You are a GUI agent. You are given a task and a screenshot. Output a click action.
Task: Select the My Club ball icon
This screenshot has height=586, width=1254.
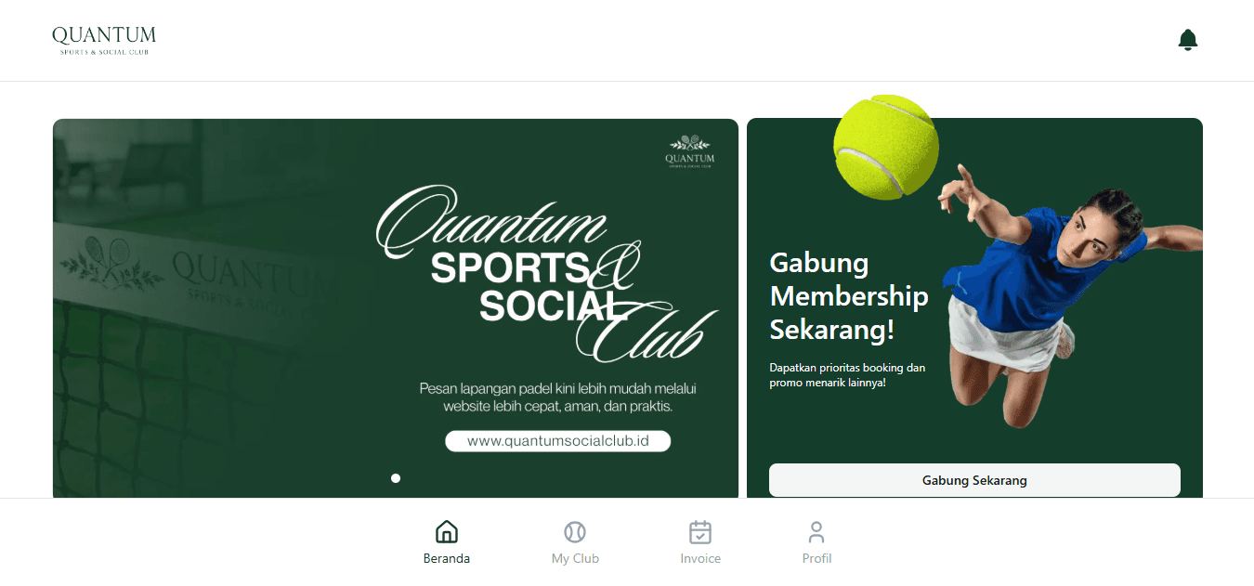(x=575, y=532)
